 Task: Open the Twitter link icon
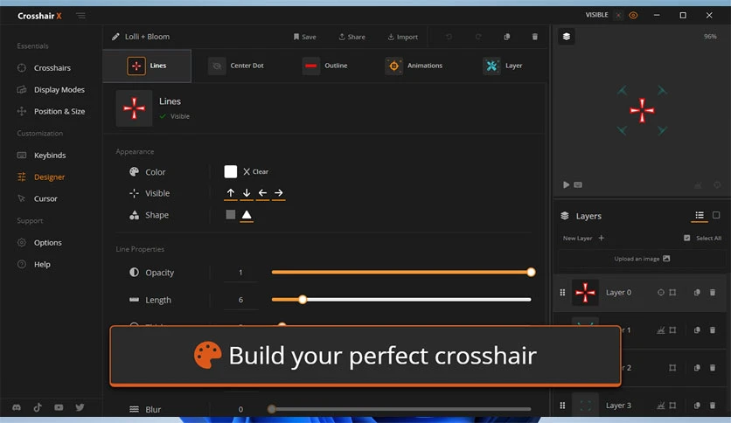pyautogui.click(x=80, y=407)
